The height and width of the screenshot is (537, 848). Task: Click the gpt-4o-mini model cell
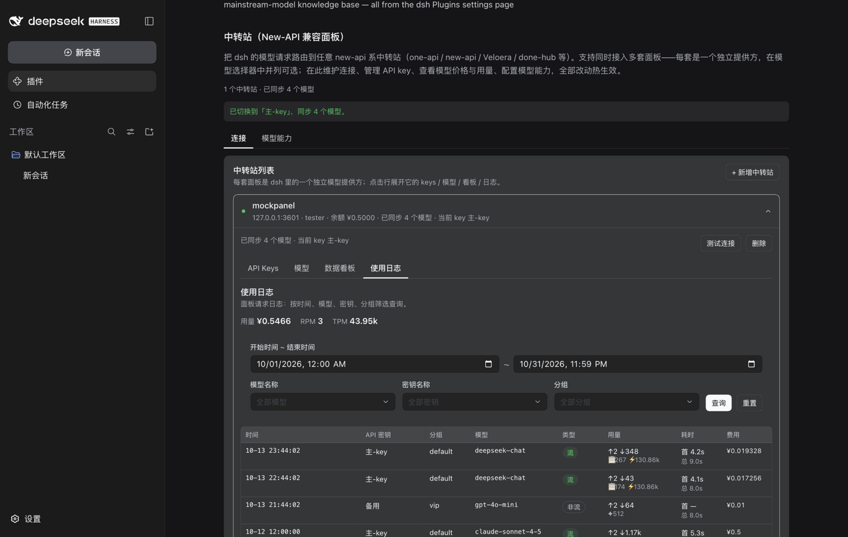pyautogui.click(x=496, y=505)
